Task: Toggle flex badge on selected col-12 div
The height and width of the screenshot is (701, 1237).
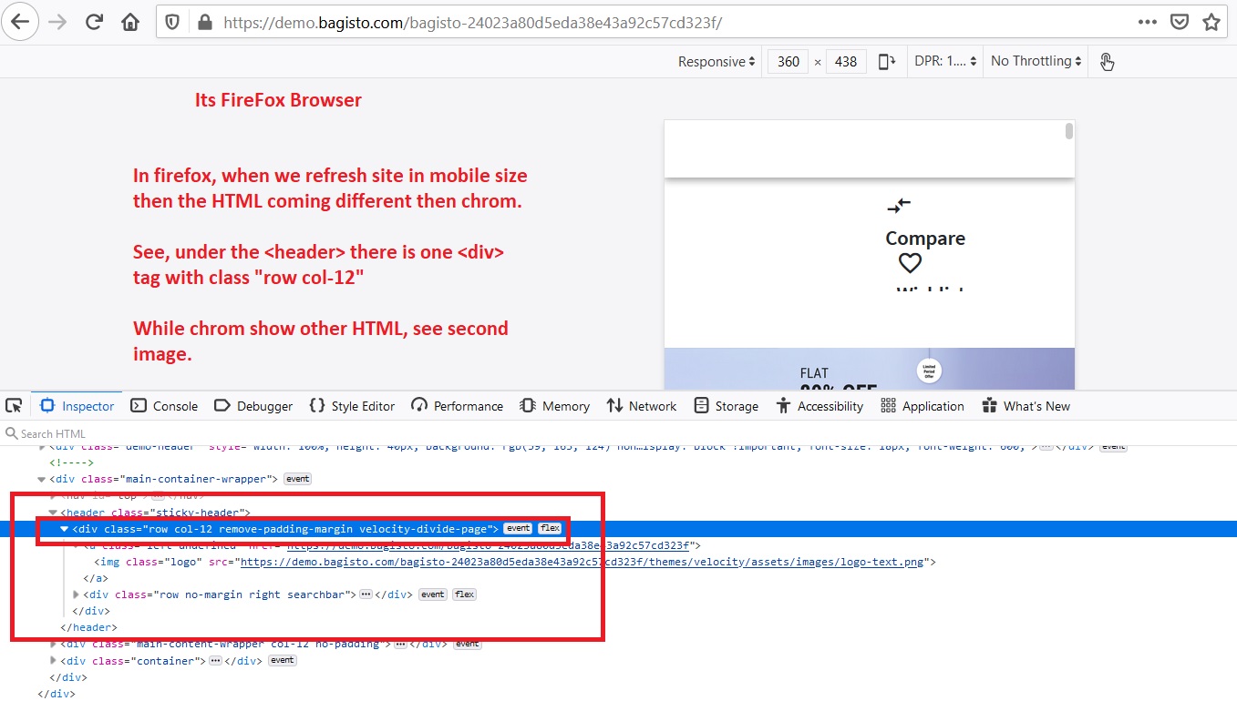Action: 549,529
